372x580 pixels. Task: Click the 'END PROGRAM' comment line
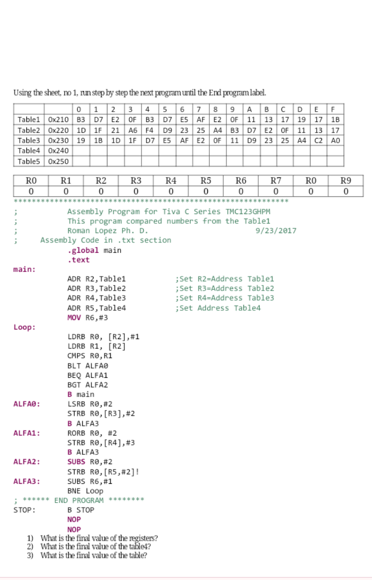click(x=79, y=500)
